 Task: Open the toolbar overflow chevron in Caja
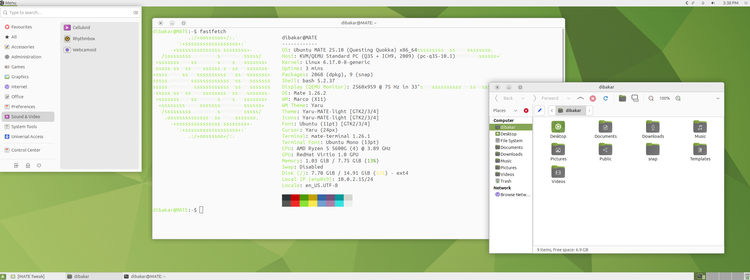[718, 98]
